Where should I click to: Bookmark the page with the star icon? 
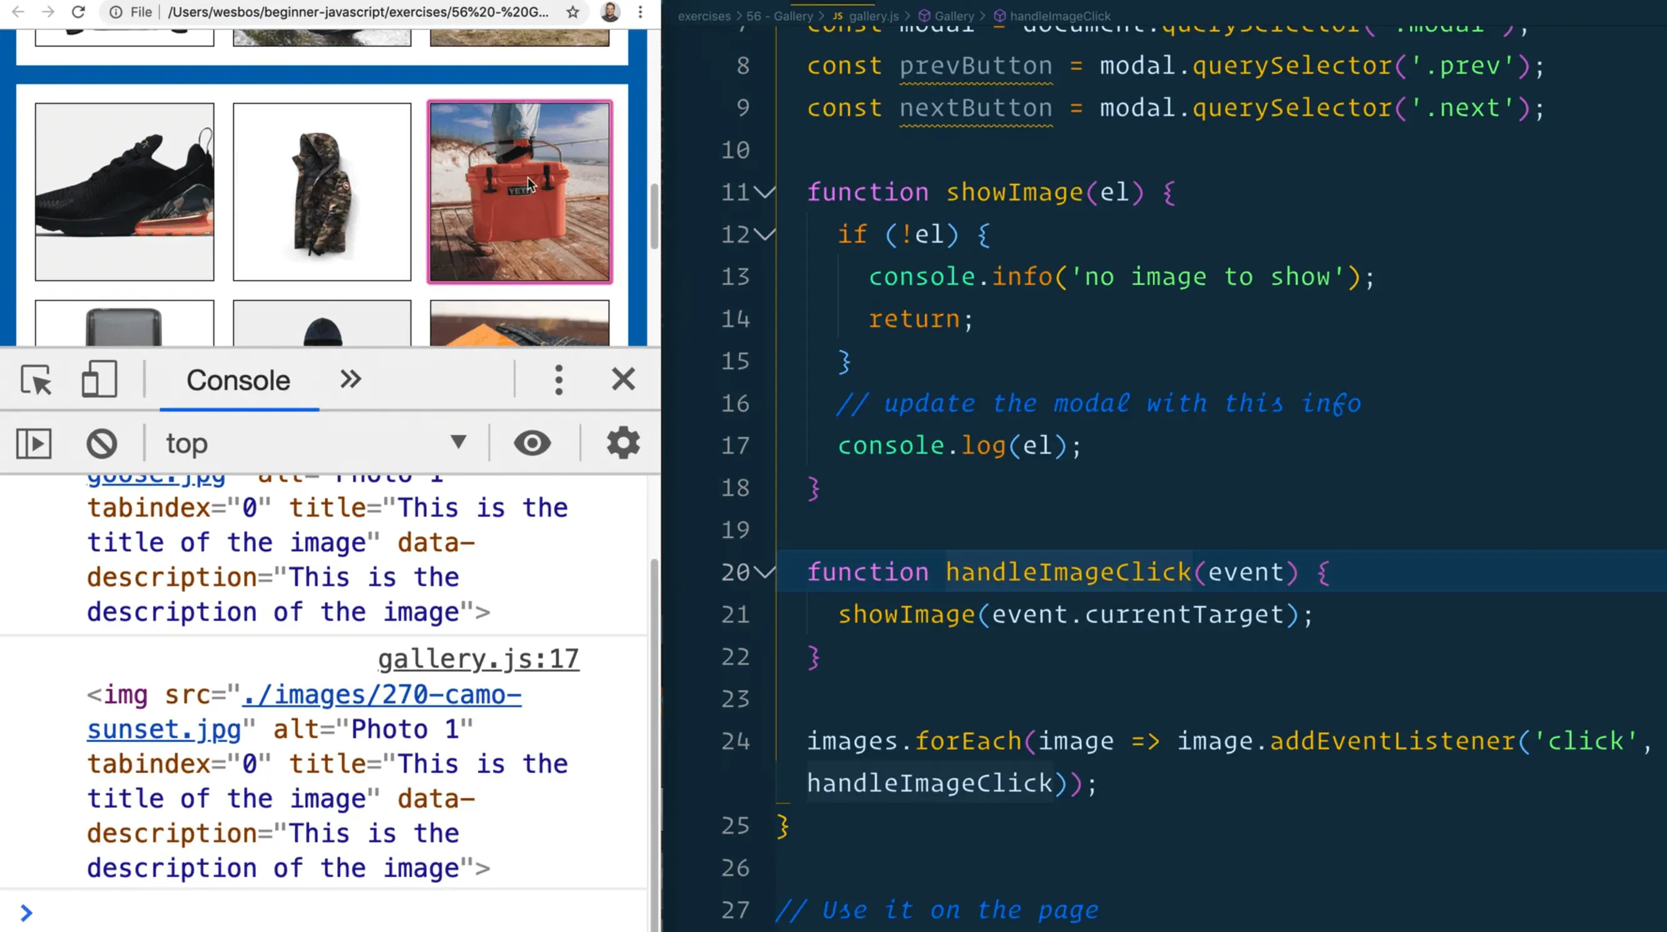573,12
